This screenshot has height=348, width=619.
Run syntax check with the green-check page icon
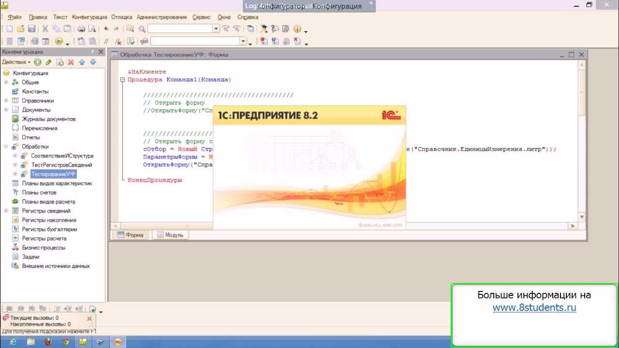coord(131,42)
